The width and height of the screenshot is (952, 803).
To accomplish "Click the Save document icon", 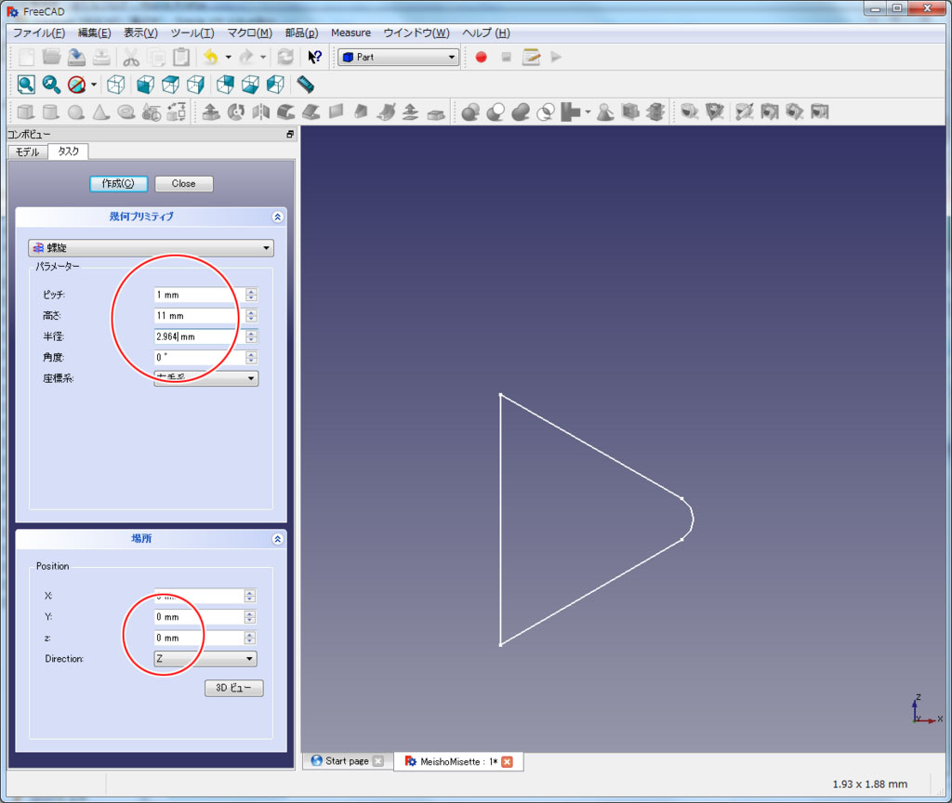I will tap(76, 57).
